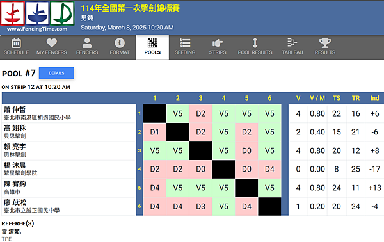Click the TR column header

point(356,98)
